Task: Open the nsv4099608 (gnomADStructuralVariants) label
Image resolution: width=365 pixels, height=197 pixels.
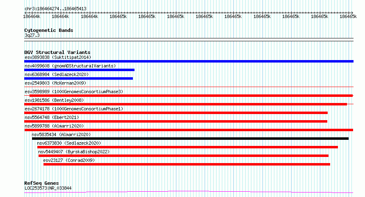Action: coord(70,66)
